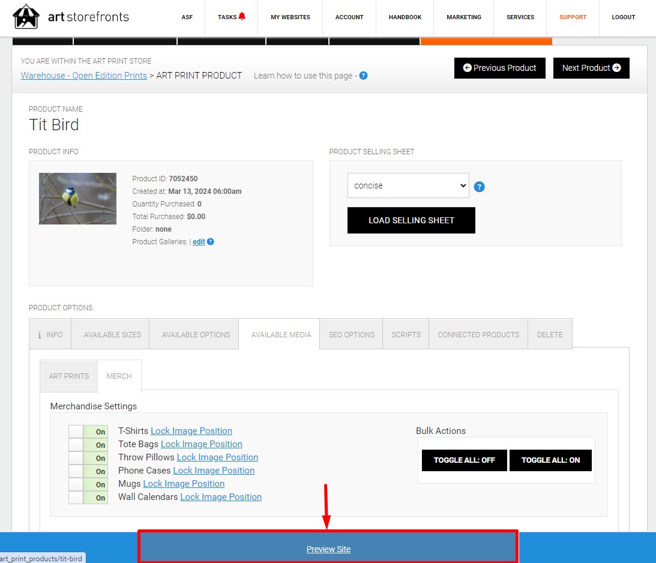The width and height of the screenshot is (656, 563).
Task: Go to Previous Product arrow button
Action: click(499, 68)
